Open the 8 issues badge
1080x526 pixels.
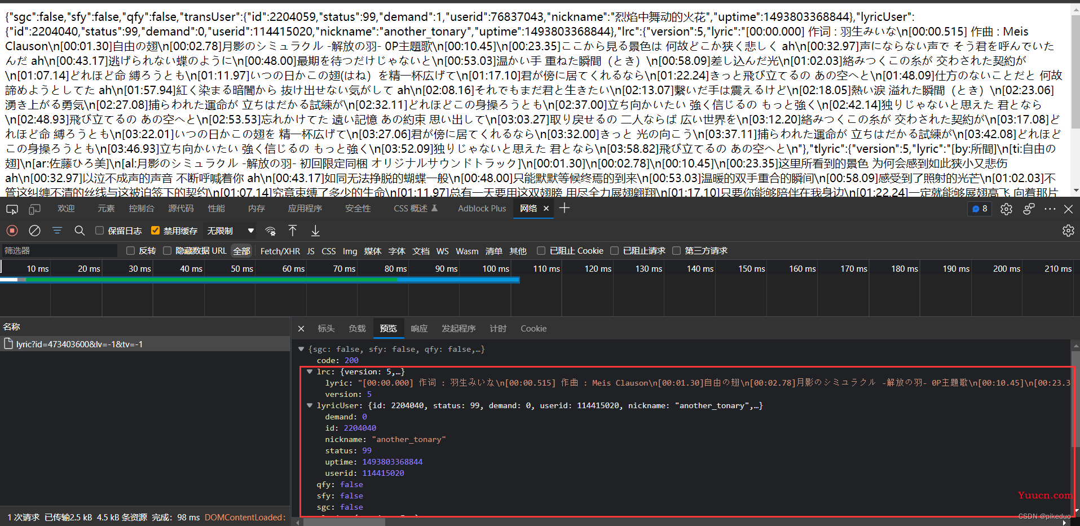point(980,209)
